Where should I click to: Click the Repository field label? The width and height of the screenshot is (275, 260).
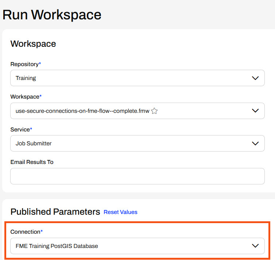coord(24,64)
